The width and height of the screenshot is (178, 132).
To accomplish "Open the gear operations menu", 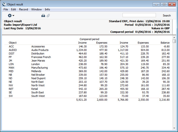I will pos(11,15).
